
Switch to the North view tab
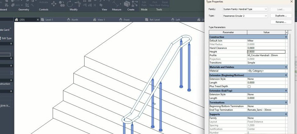[x=74, y=20]
